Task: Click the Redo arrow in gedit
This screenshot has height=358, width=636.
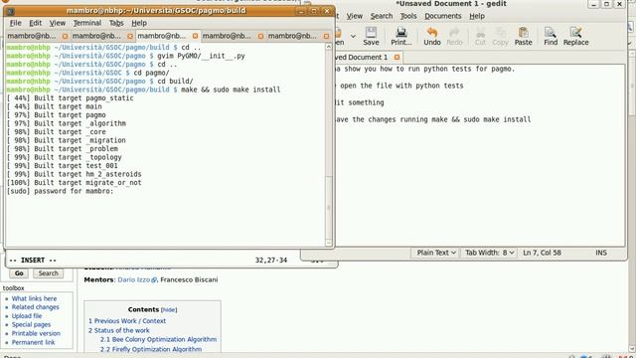Action: coord(454,36)
